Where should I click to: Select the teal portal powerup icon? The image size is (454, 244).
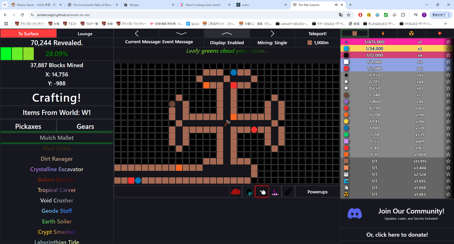point(249,192)
